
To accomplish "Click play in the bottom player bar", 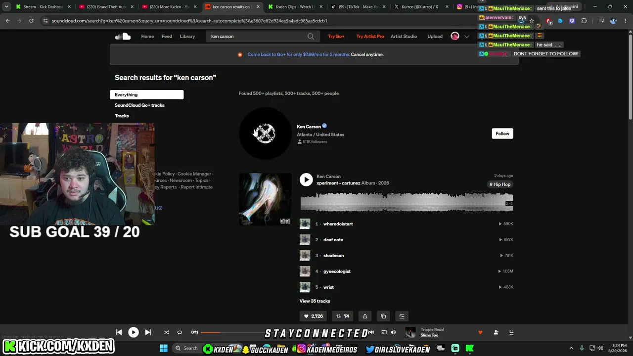I will [x=134, y=332].
